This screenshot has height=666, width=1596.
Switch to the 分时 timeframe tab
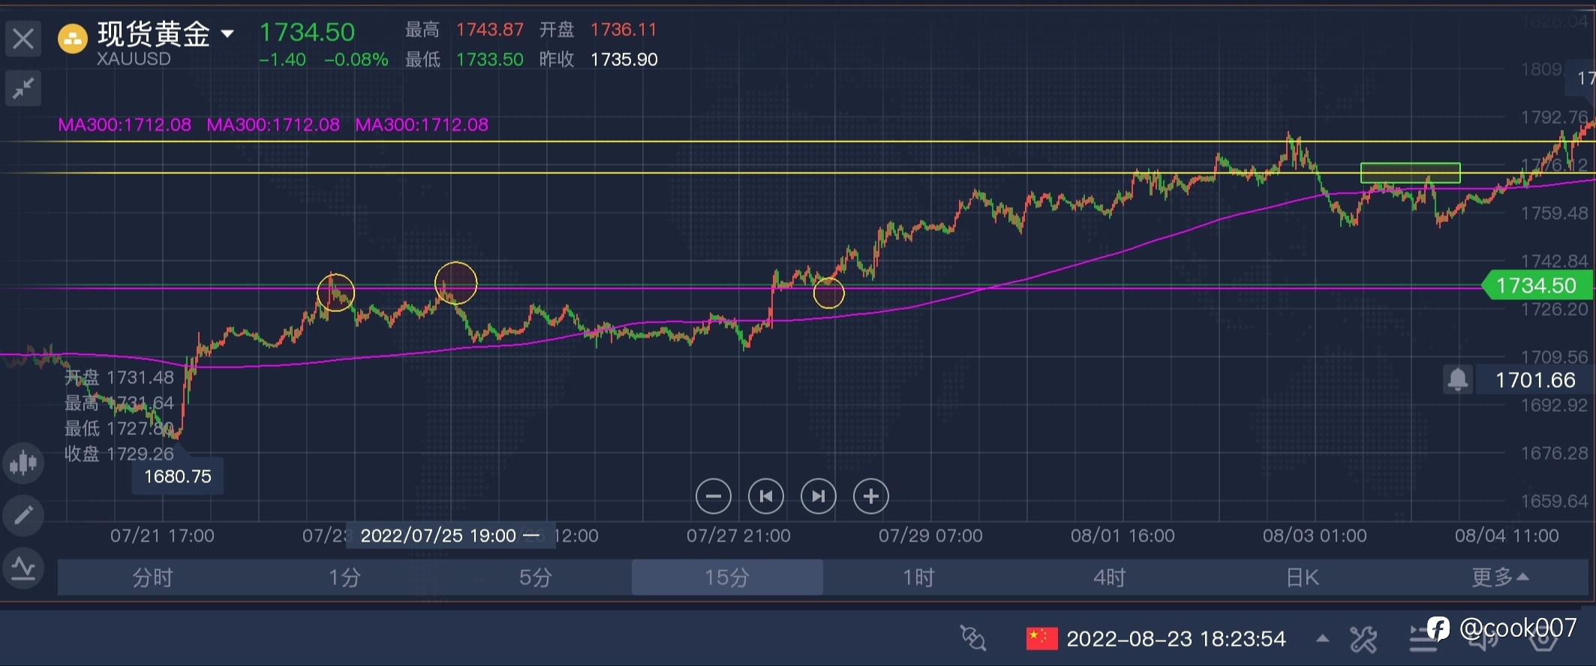pyautogui.click(x=153, y=577)
